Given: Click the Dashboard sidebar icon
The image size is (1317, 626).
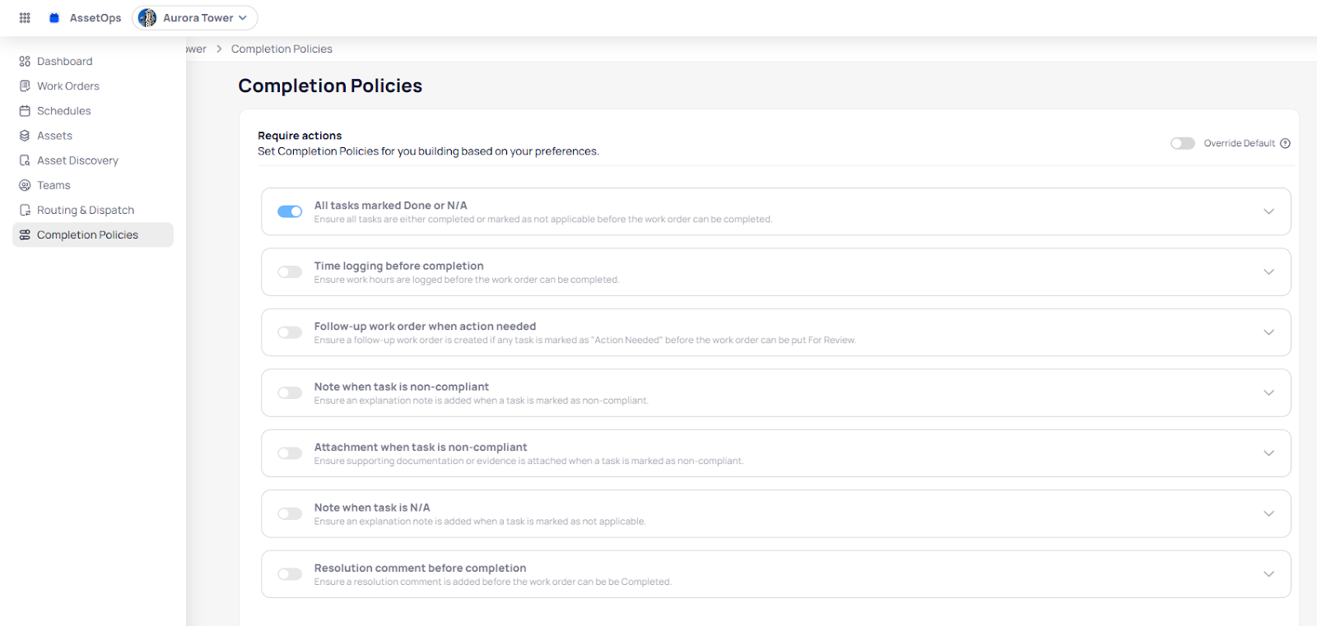Looking at the screenshot, I should pyautogui.click(x=25, y=61).
